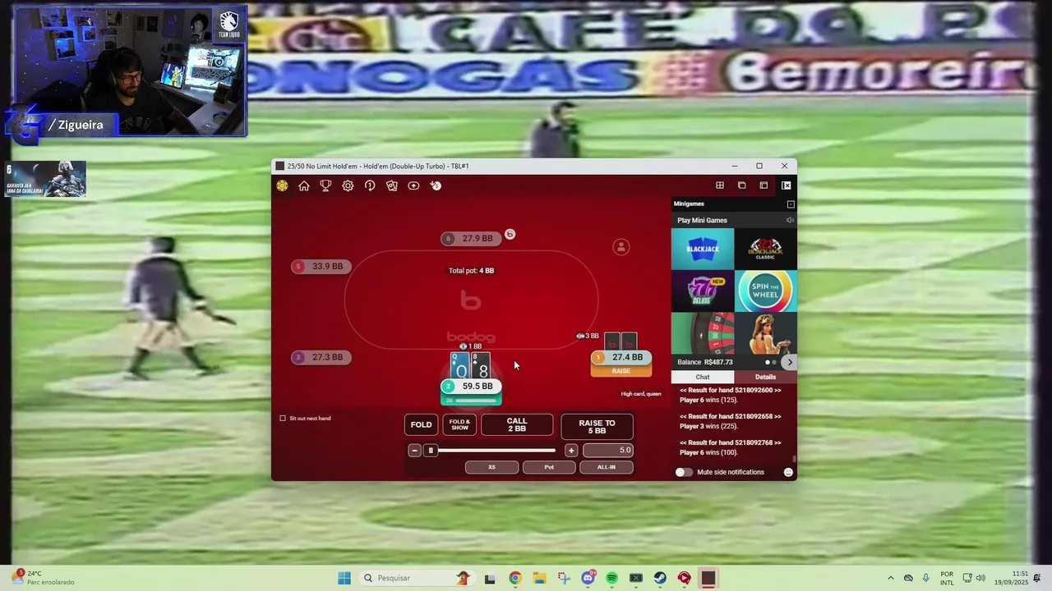Click the Total pot 4 BB label
Viewport: 1052px width, 591px height.
pos(471,271)
